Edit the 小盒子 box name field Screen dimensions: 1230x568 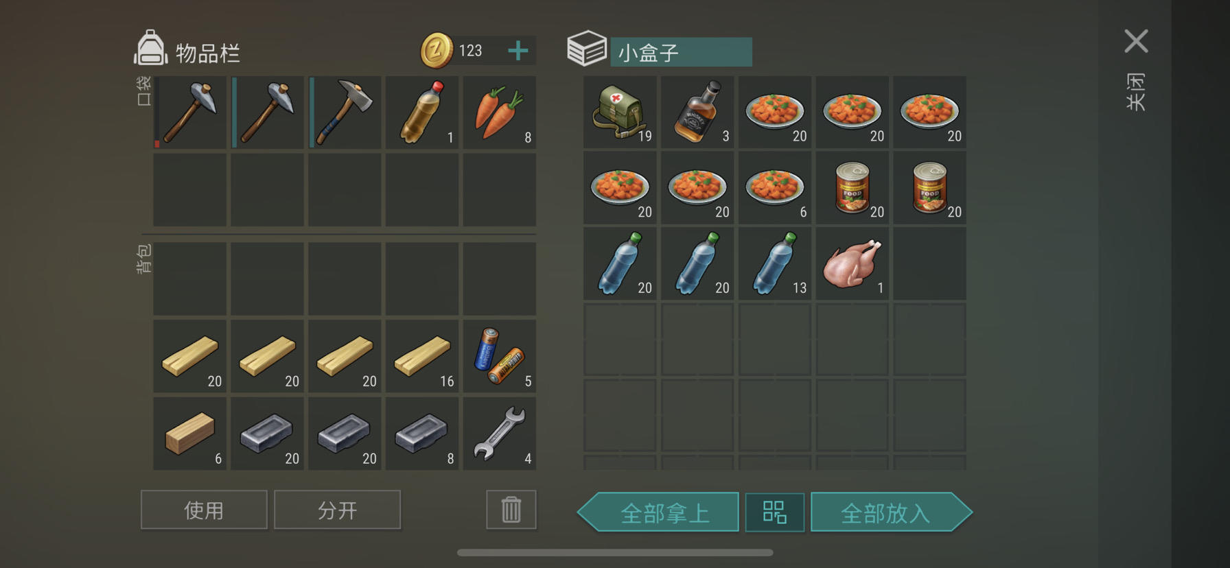(681, 52)
